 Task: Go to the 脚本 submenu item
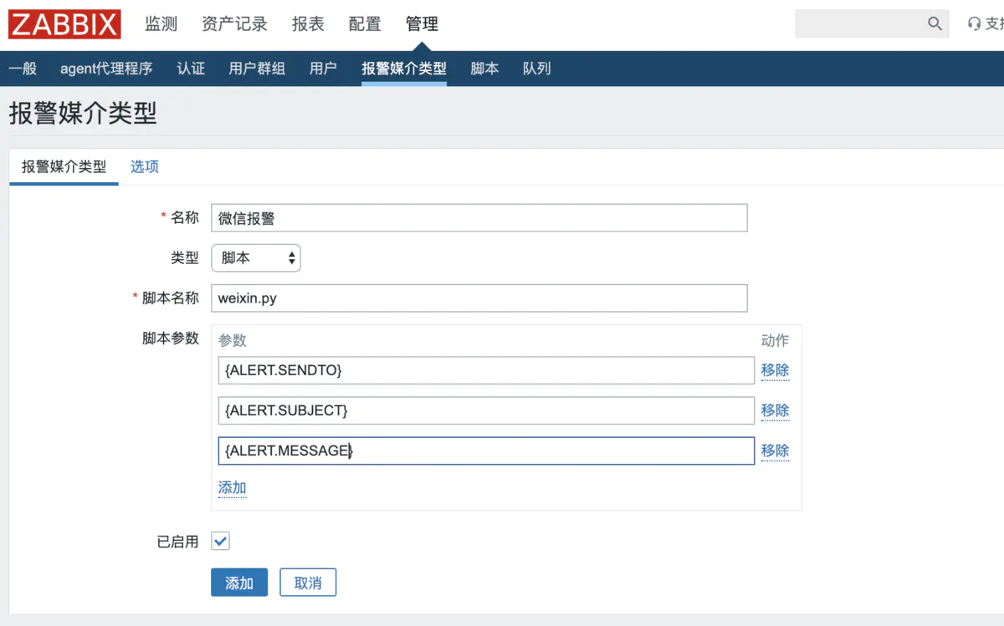[484, 69]
